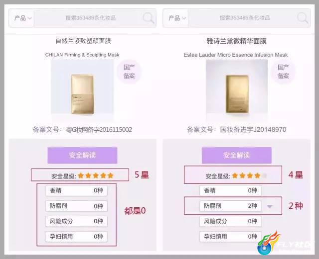
Task: Expand the 防腐剂 2种 arrow on the right
Action: pyautogui.click(x=270, y=207)
